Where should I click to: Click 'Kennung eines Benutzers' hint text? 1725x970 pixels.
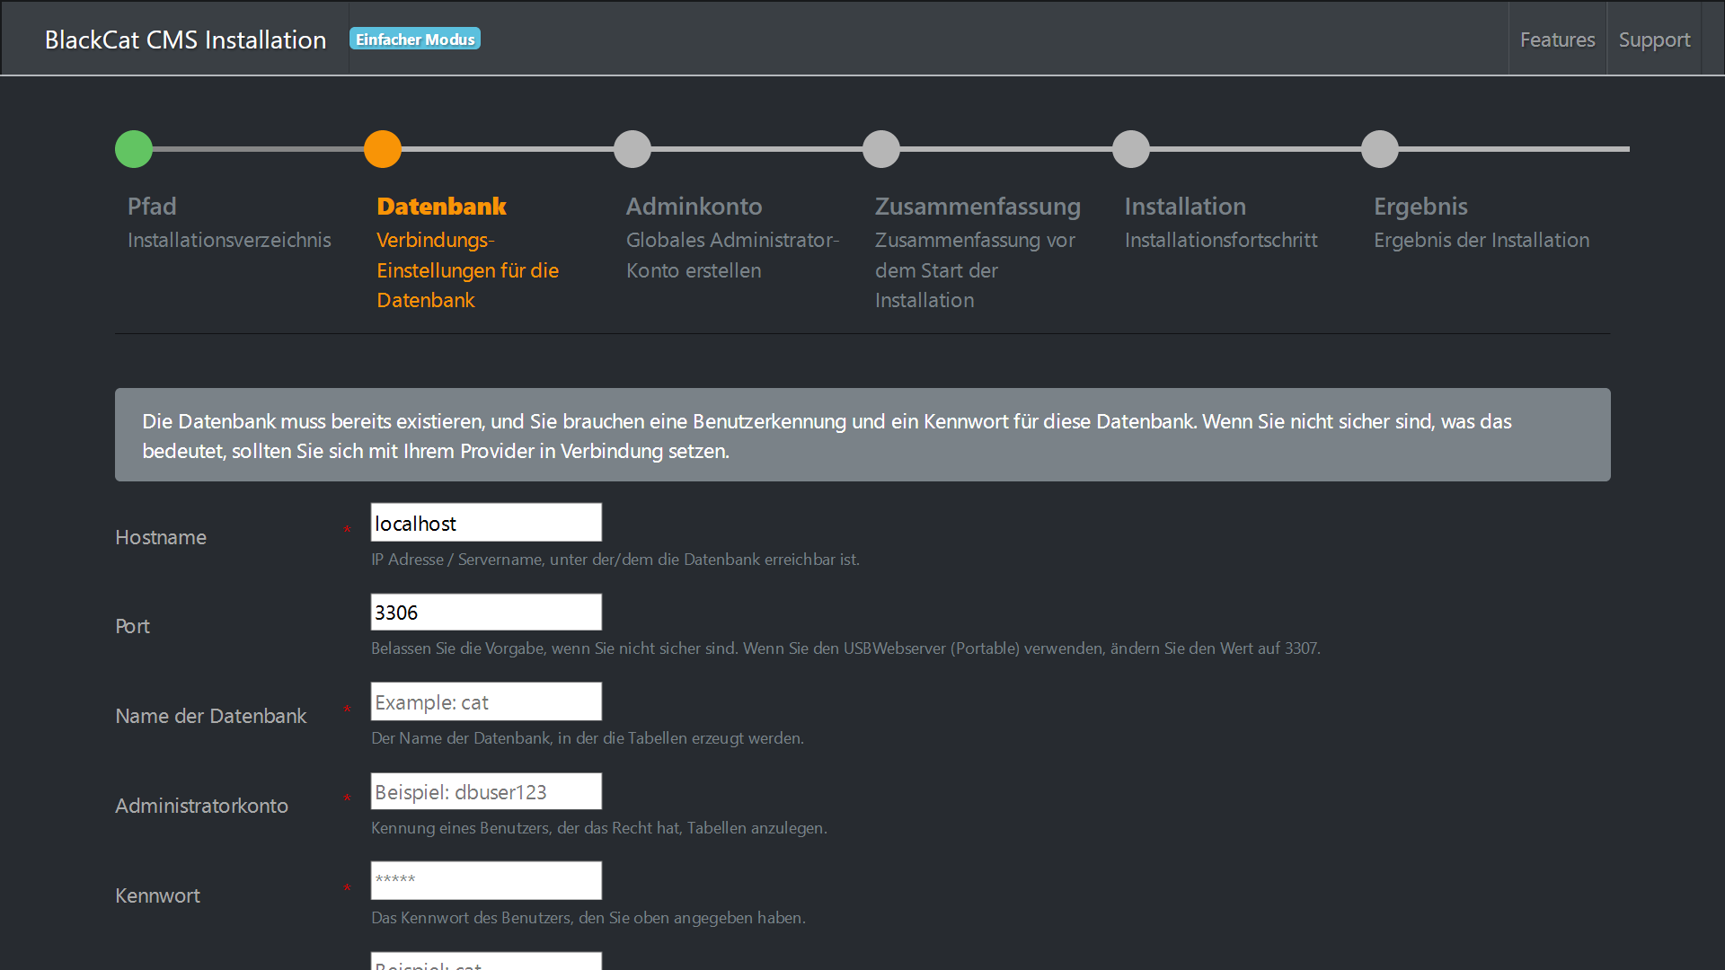(599, 827)
